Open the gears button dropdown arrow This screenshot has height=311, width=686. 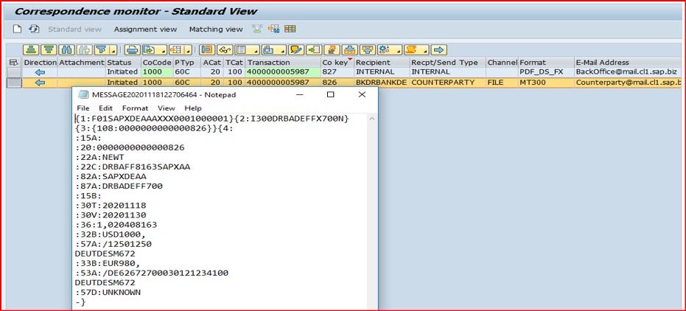(398, 50)
